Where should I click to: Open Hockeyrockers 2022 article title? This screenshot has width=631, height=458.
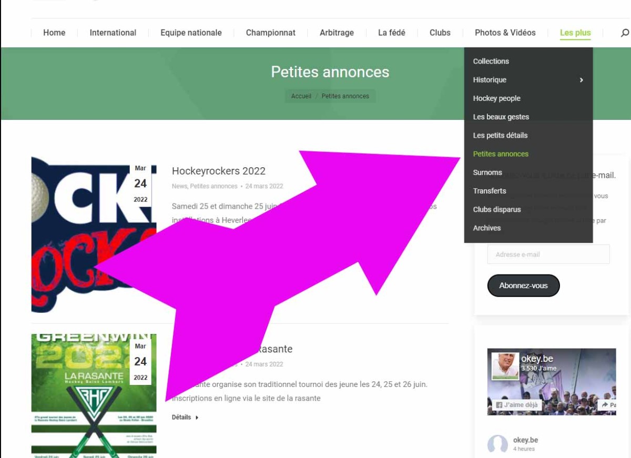[219, 171]
